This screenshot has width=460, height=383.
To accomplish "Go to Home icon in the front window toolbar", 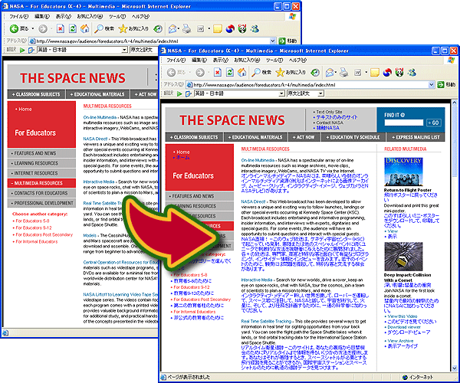I will coord(242,72).
